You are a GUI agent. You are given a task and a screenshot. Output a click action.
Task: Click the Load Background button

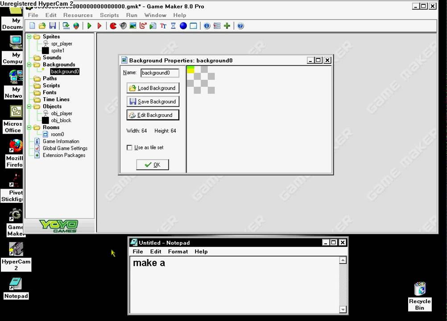(153, 88)
